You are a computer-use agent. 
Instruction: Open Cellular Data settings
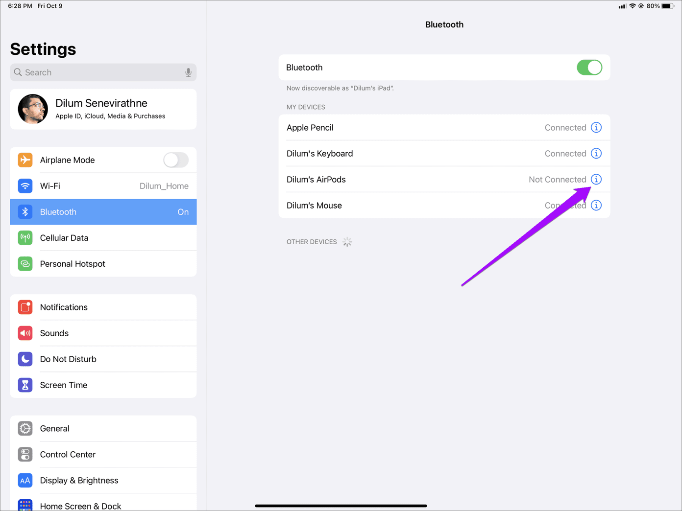click(103, 238)
